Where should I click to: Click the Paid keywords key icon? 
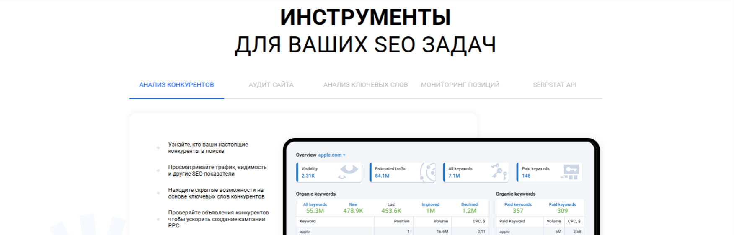point(570,172)
